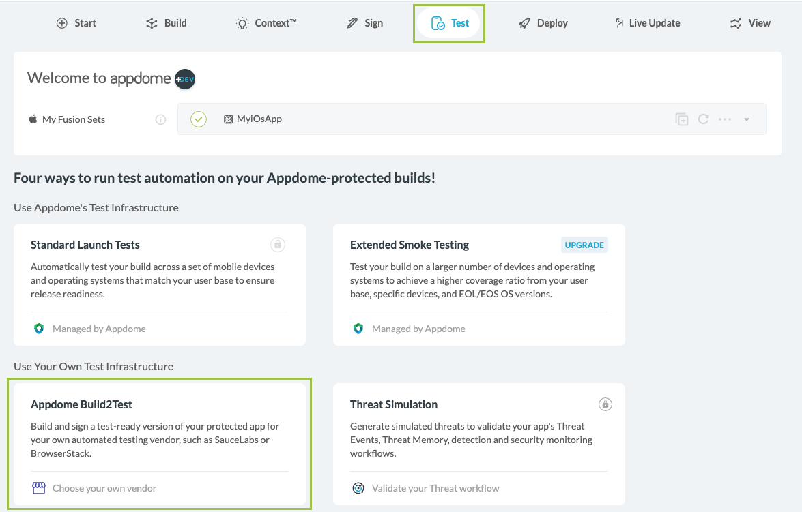Image resolution: width=802 pixels, height=512 pixels.
Task: Expand the fusion set dropdown arrow
Action: click(x=747, y=119)
